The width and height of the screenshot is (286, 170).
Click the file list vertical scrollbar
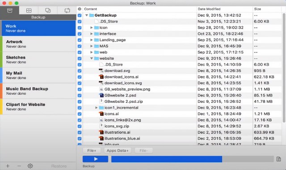tap(284, 68)
